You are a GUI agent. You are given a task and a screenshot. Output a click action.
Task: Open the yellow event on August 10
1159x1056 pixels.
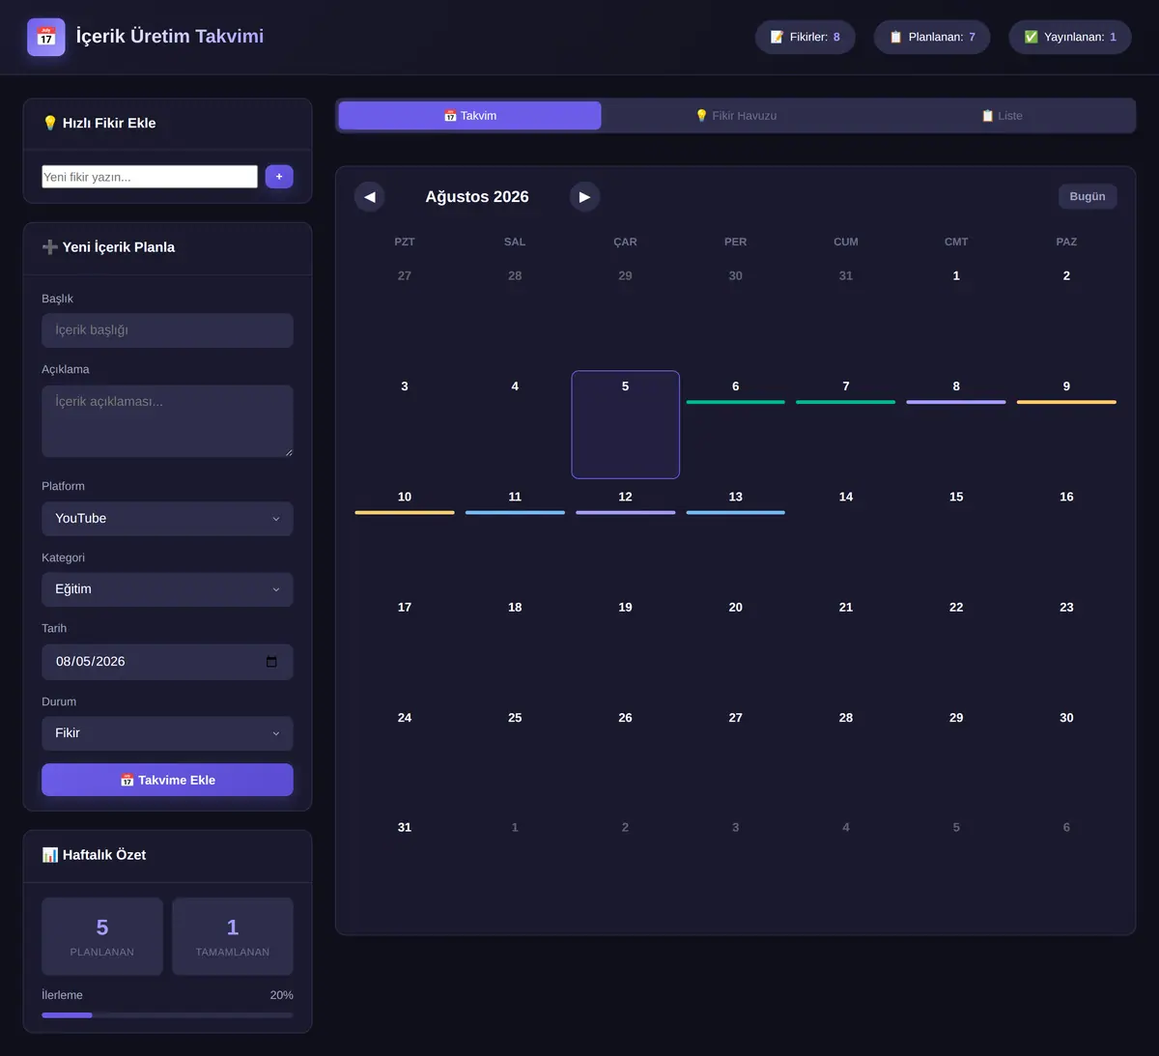click(x=405, y=512)
